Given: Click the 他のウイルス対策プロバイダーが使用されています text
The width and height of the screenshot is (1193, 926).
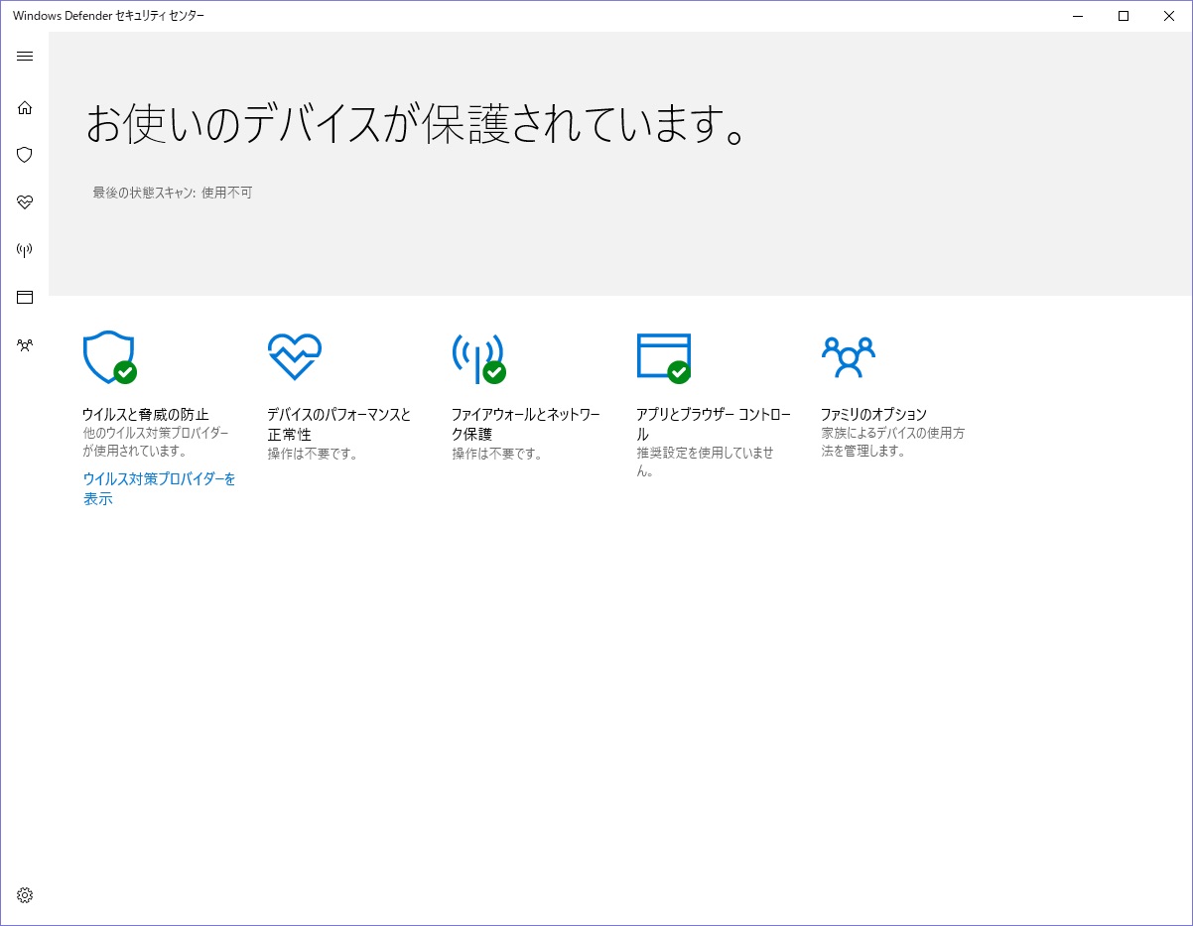Looking at the screenshot, I should coord(156,443).
